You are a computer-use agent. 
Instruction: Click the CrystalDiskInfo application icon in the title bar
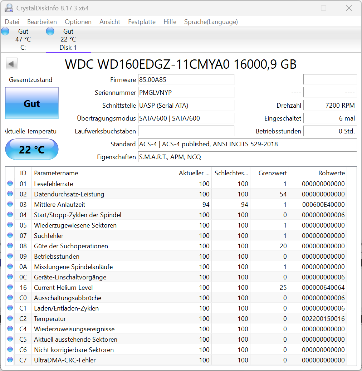point(9,8)
